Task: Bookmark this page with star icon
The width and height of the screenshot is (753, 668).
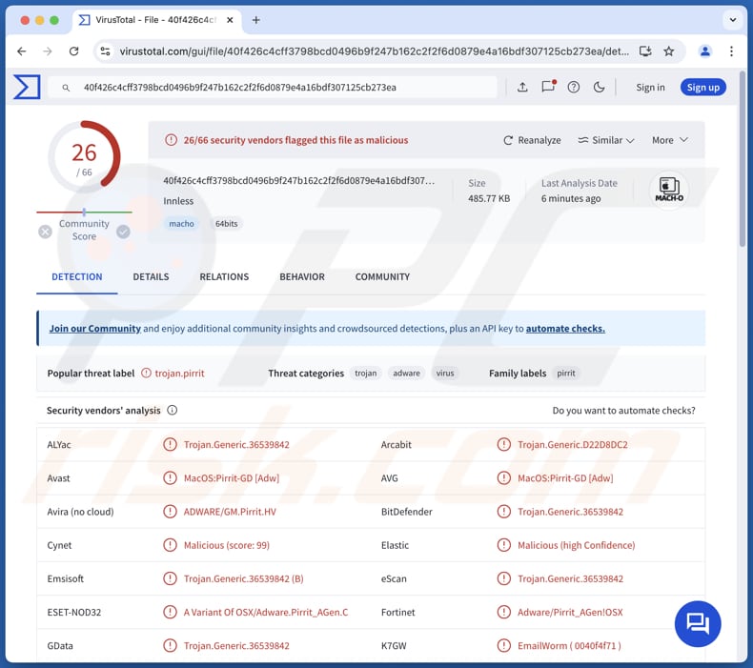Action: click(x=669, y=51)
